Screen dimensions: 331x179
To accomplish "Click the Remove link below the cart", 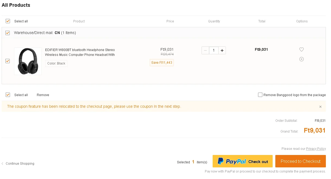I will point(43,95).
